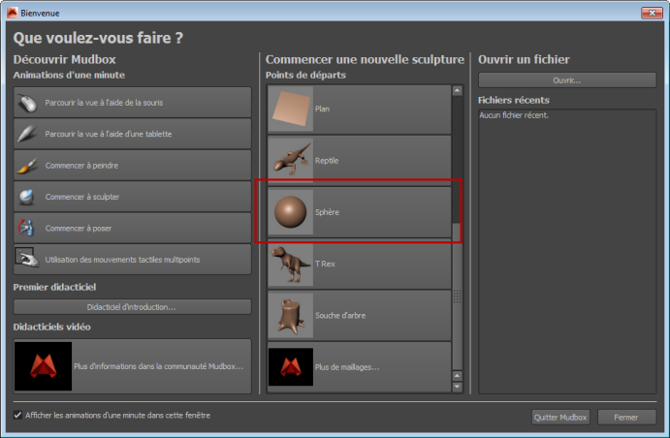
Task: Choose the Plan starting point label
Action: [x=322, y=109]
